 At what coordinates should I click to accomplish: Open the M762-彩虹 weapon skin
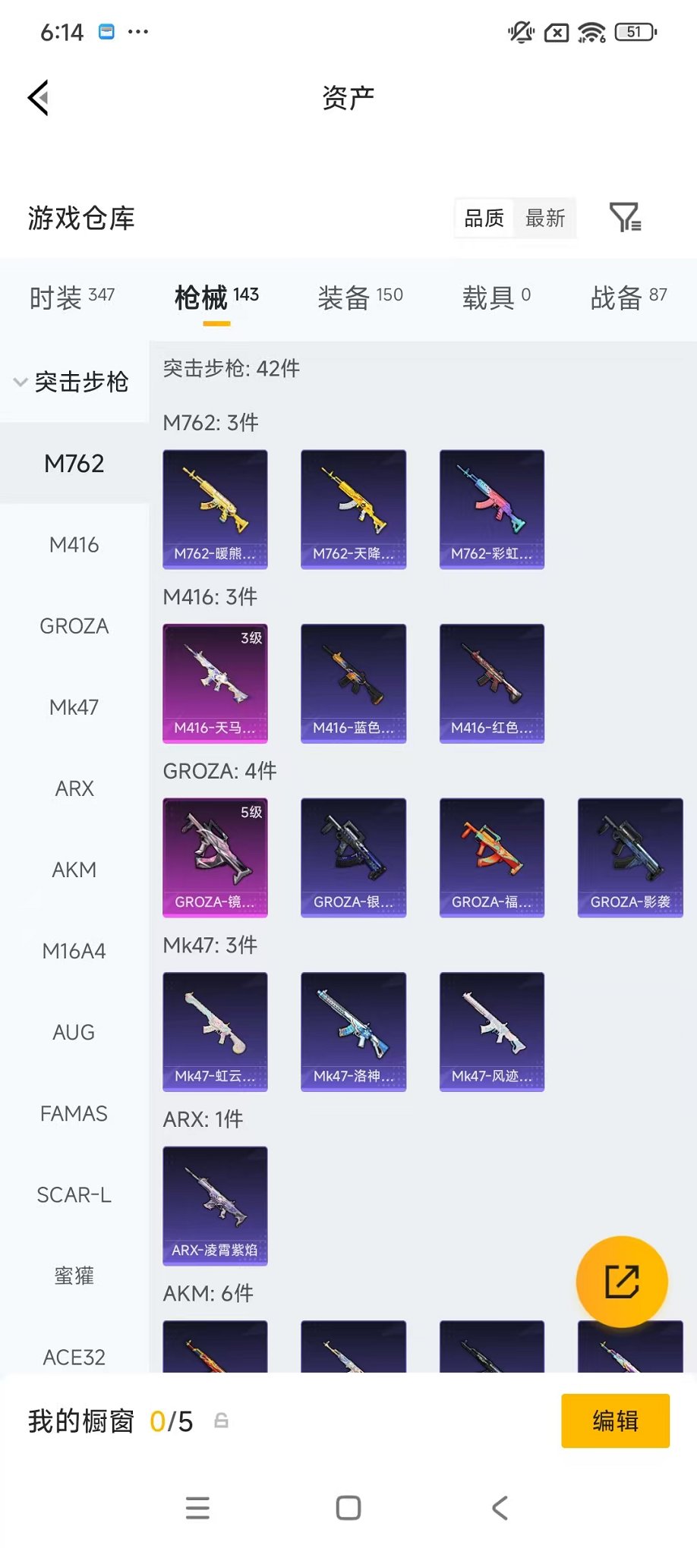[x=492, y=509]
